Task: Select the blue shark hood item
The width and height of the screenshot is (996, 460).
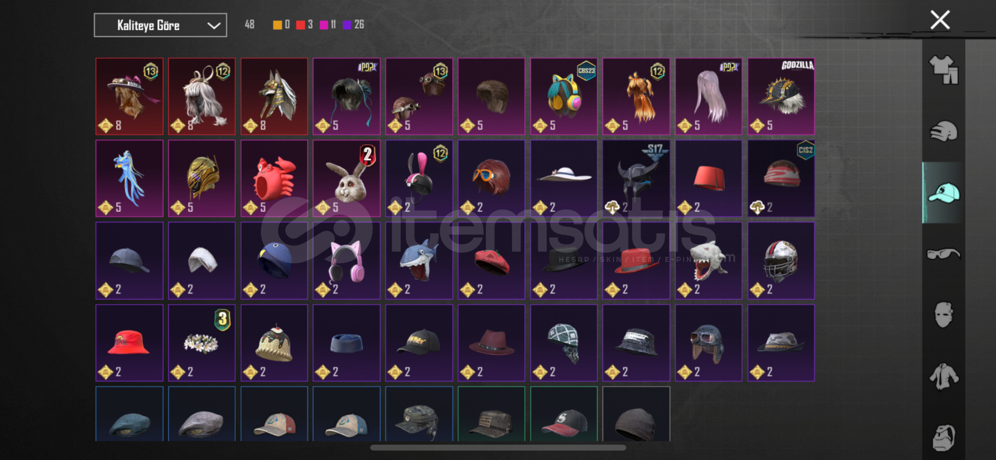Action: (x=419, y=261)
